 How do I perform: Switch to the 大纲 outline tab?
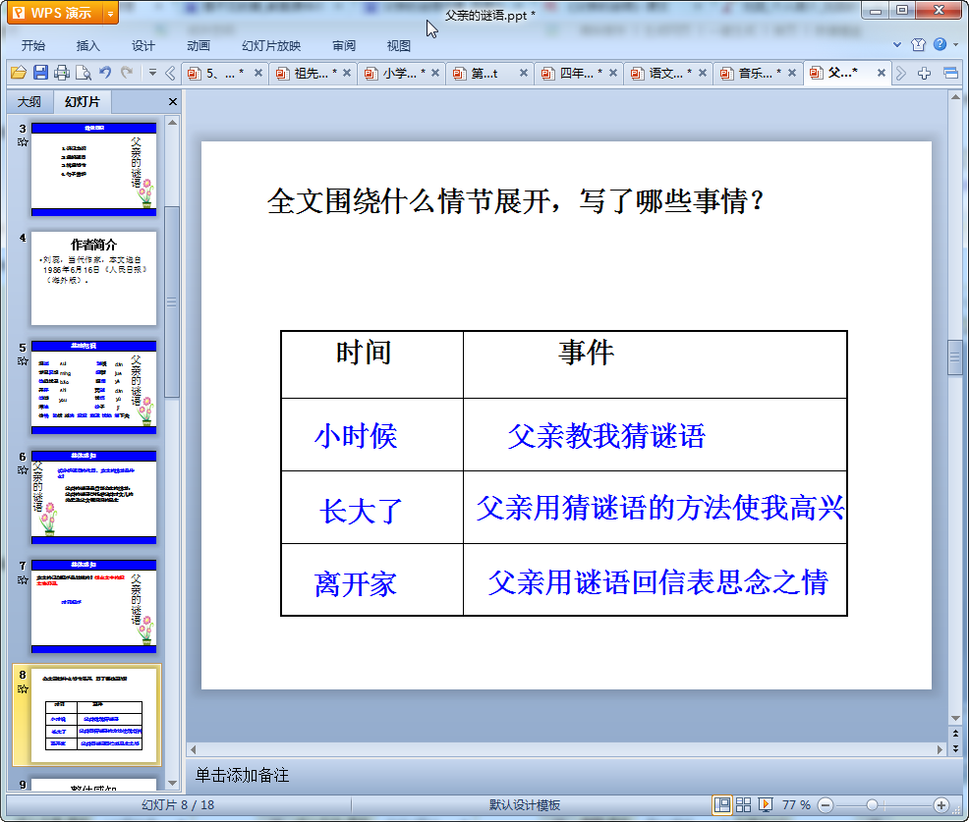pyautogui.click(x=29, y=102)
